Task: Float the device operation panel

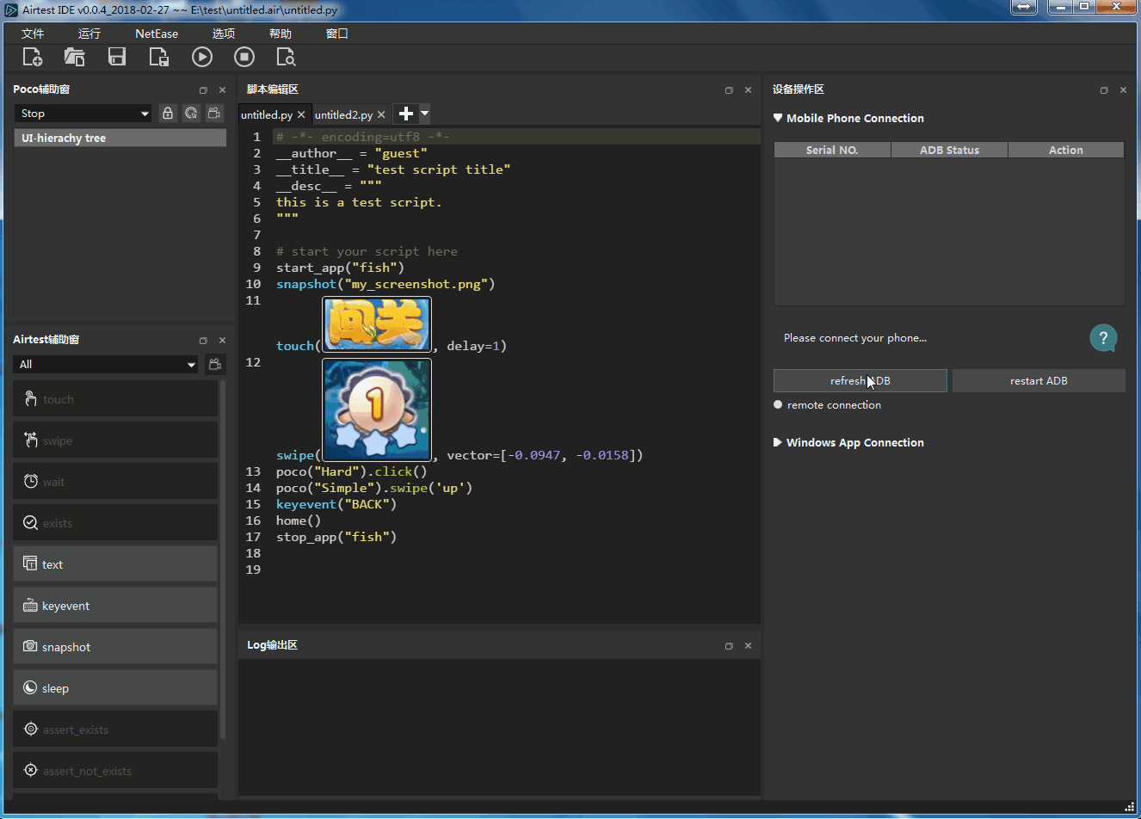Action: tap(1104, 89)
